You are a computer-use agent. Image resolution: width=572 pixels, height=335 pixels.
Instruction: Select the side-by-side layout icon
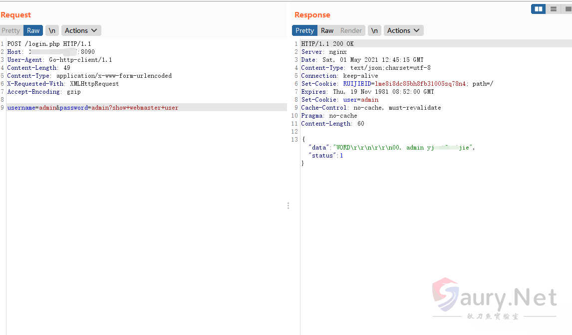click(538, 9)
